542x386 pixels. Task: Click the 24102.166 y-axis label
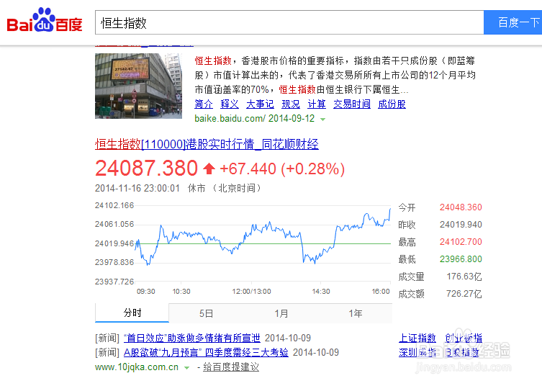(114, 205)
